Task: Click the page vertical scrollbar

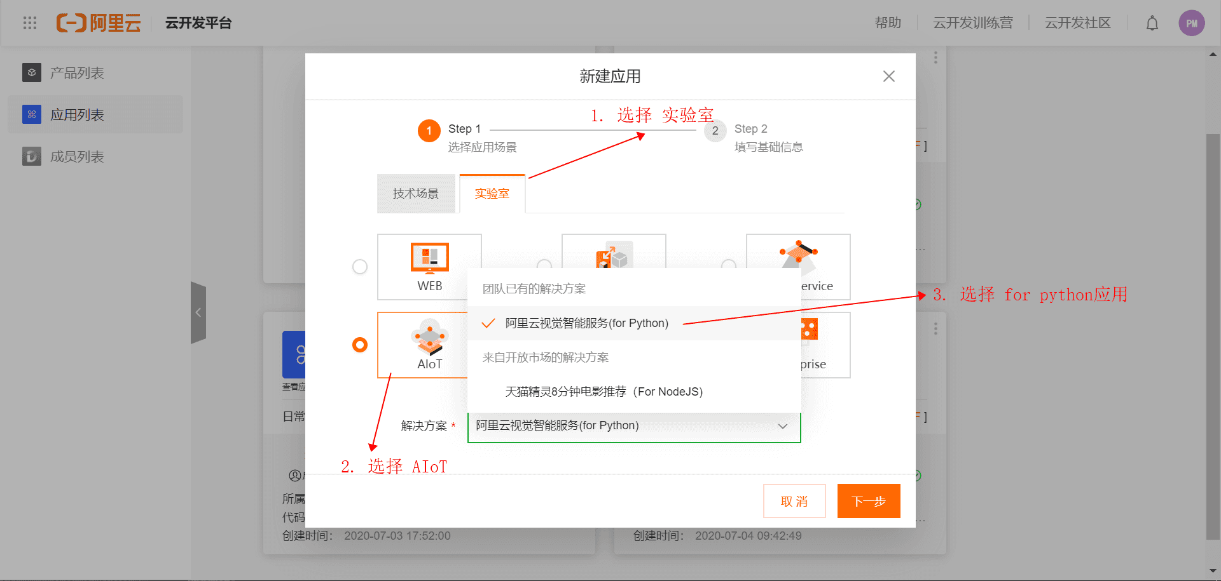Action: point(1213,337)
